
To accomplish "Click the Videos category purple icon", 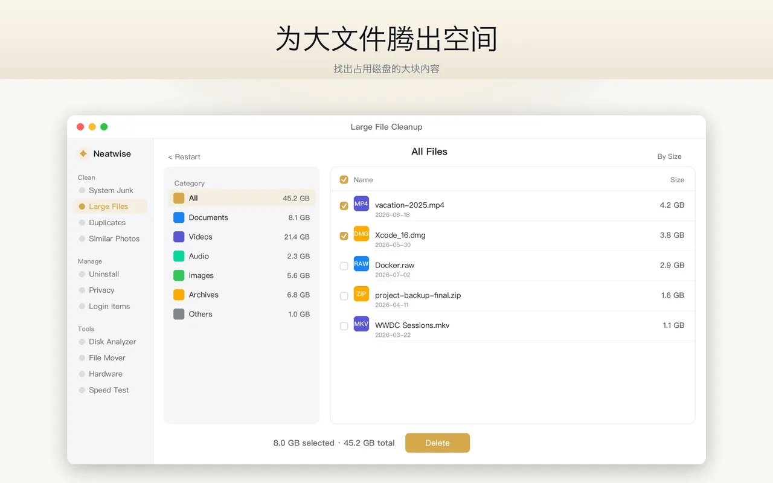I will [179, 237].
